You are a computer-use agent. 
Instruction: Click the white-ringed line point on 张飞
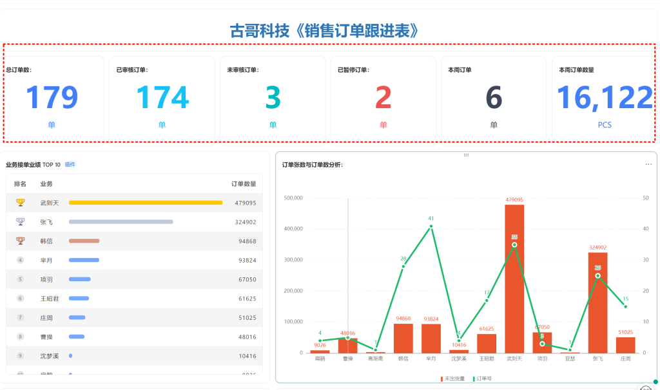coord(597,275)
